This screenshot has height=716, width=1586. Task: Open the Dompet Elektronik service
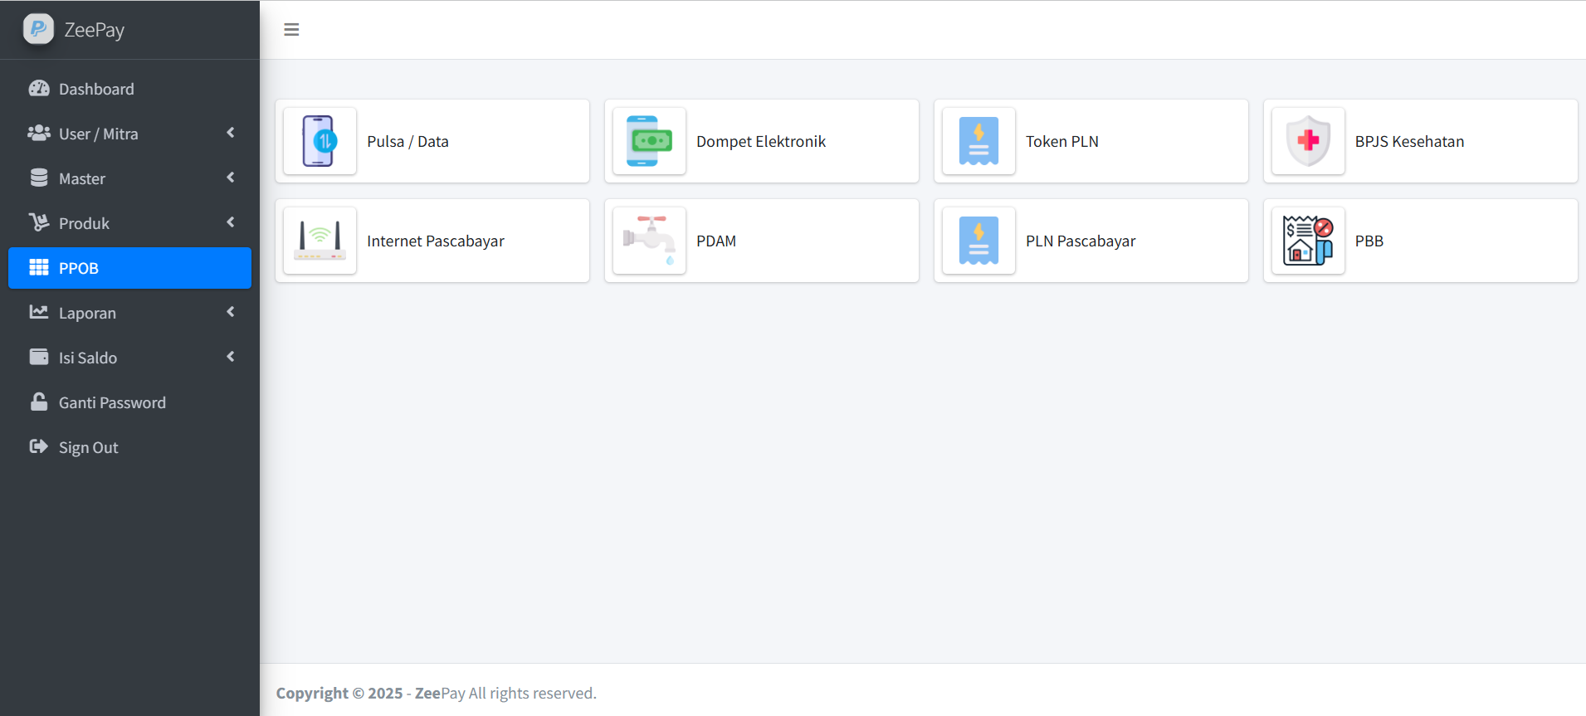[762, 141]
